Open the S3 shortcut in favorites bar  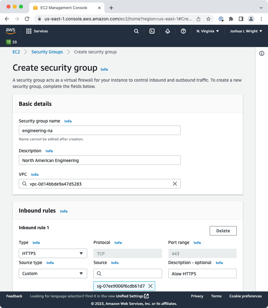[x=11, y=42]
